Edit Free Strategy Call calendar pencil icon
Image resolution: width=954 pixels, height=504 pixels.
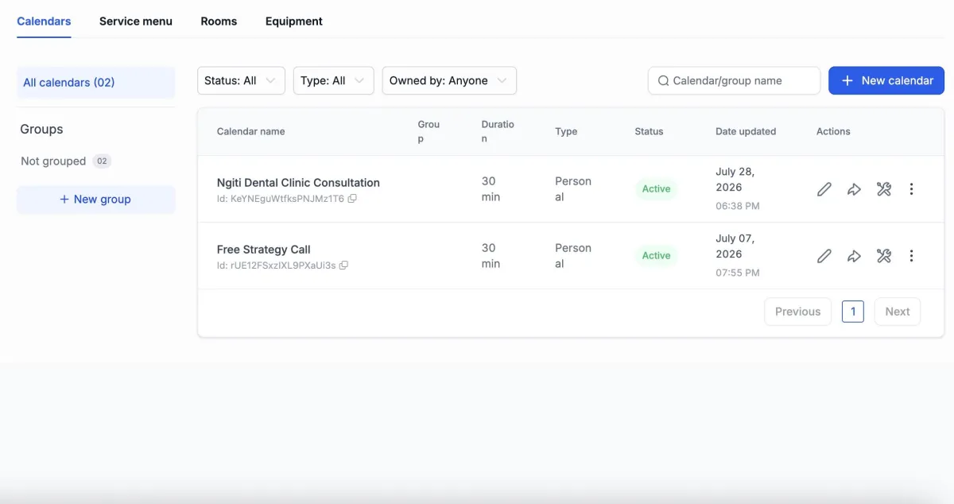click(x=824, y=256)
